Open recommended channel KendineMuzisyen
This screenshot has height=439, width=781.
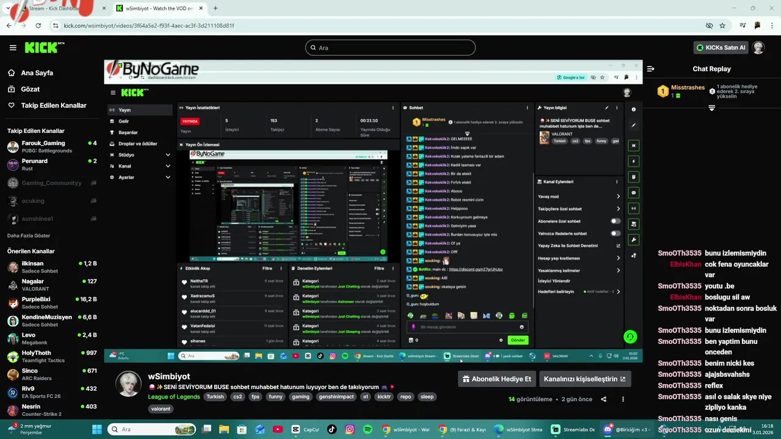(x=51, y=321)
